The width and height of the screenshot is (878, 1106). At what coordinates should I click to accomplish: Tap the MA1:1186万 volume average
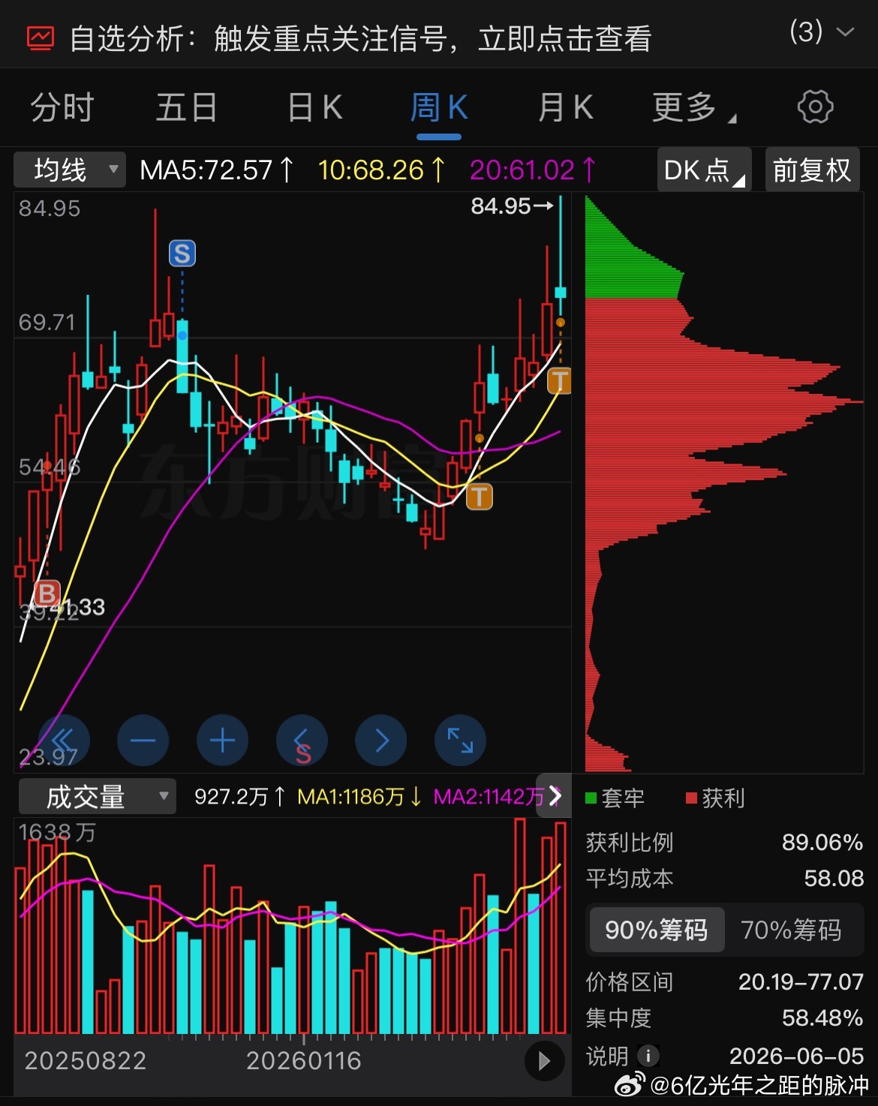(359, 796)
